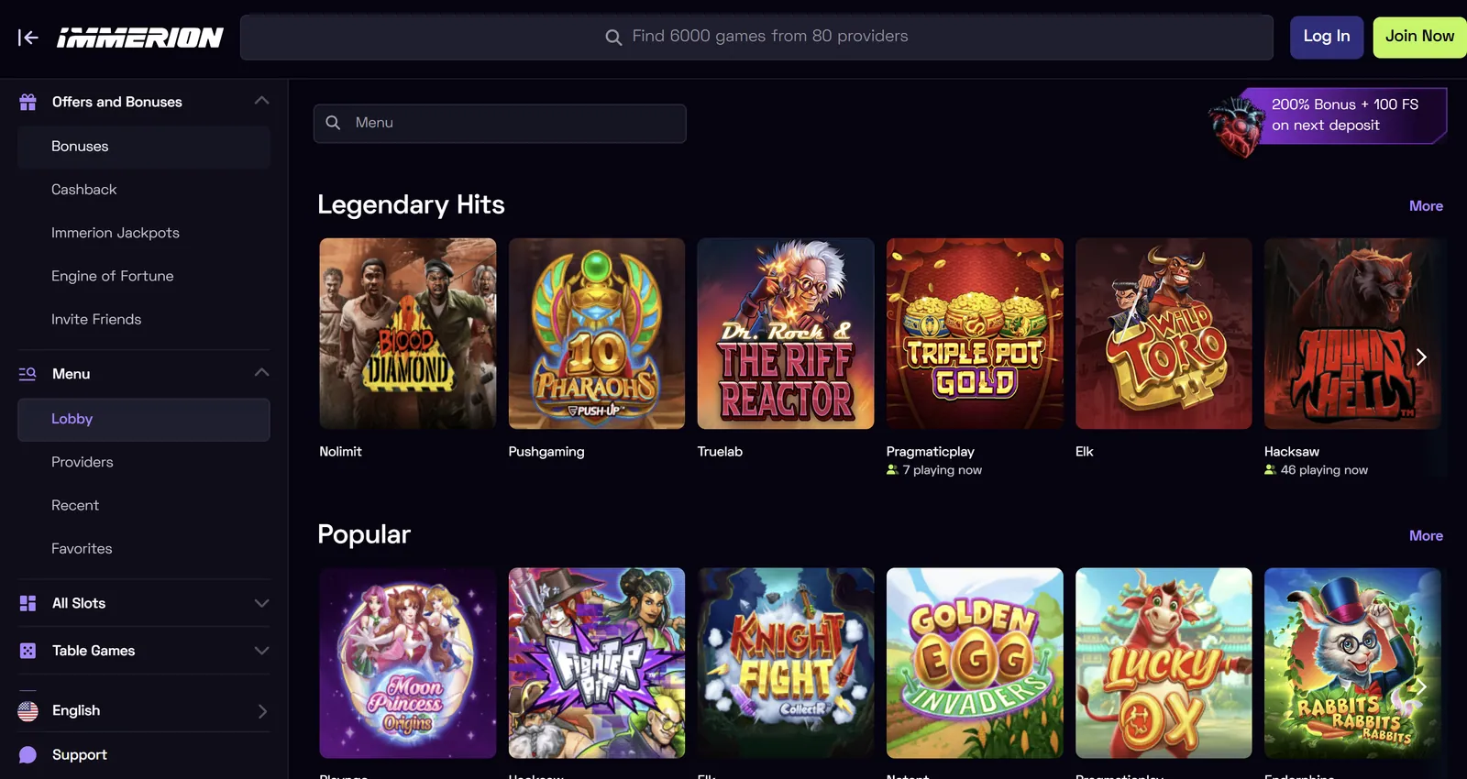Open the English language selector arrow
The image size is (1467, 779).
[262, 711]
